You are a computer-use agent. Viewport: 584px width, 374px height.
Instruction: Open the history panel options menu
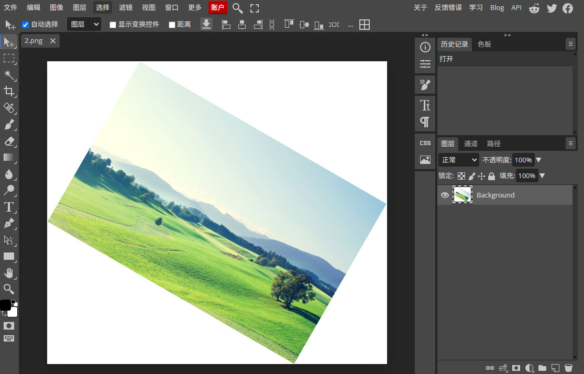(x=570, y=44)
